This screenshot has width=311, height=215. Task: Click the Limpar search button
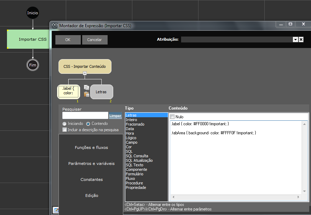(x=115, y=116)
